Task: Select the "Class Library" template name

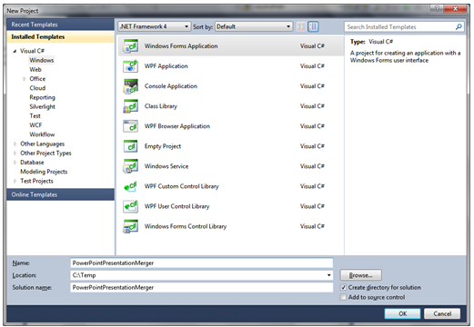Action: pyautogui.click(x=161, y=106)
